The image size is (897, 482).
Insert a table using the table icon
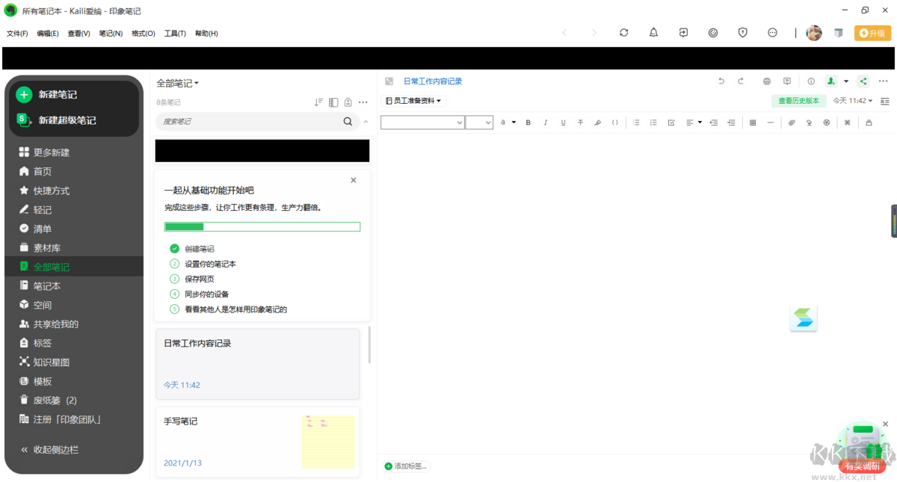click(x=752, y=123)
